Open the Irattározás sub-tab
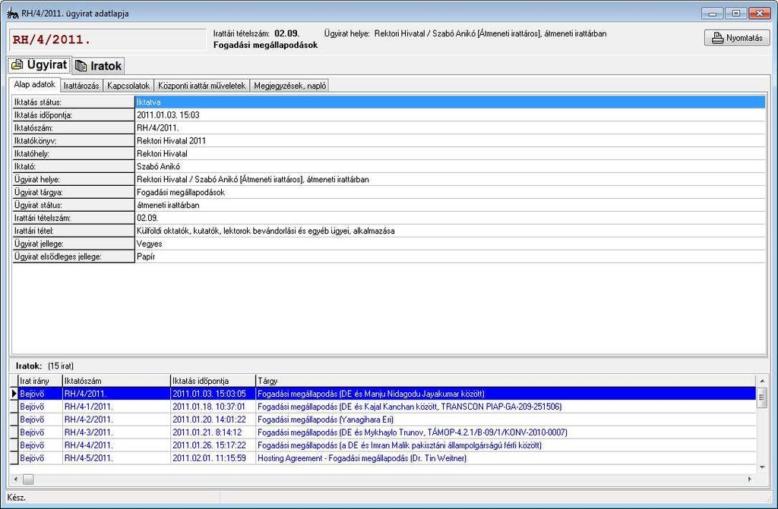778x509 pixels. point(81,86)
